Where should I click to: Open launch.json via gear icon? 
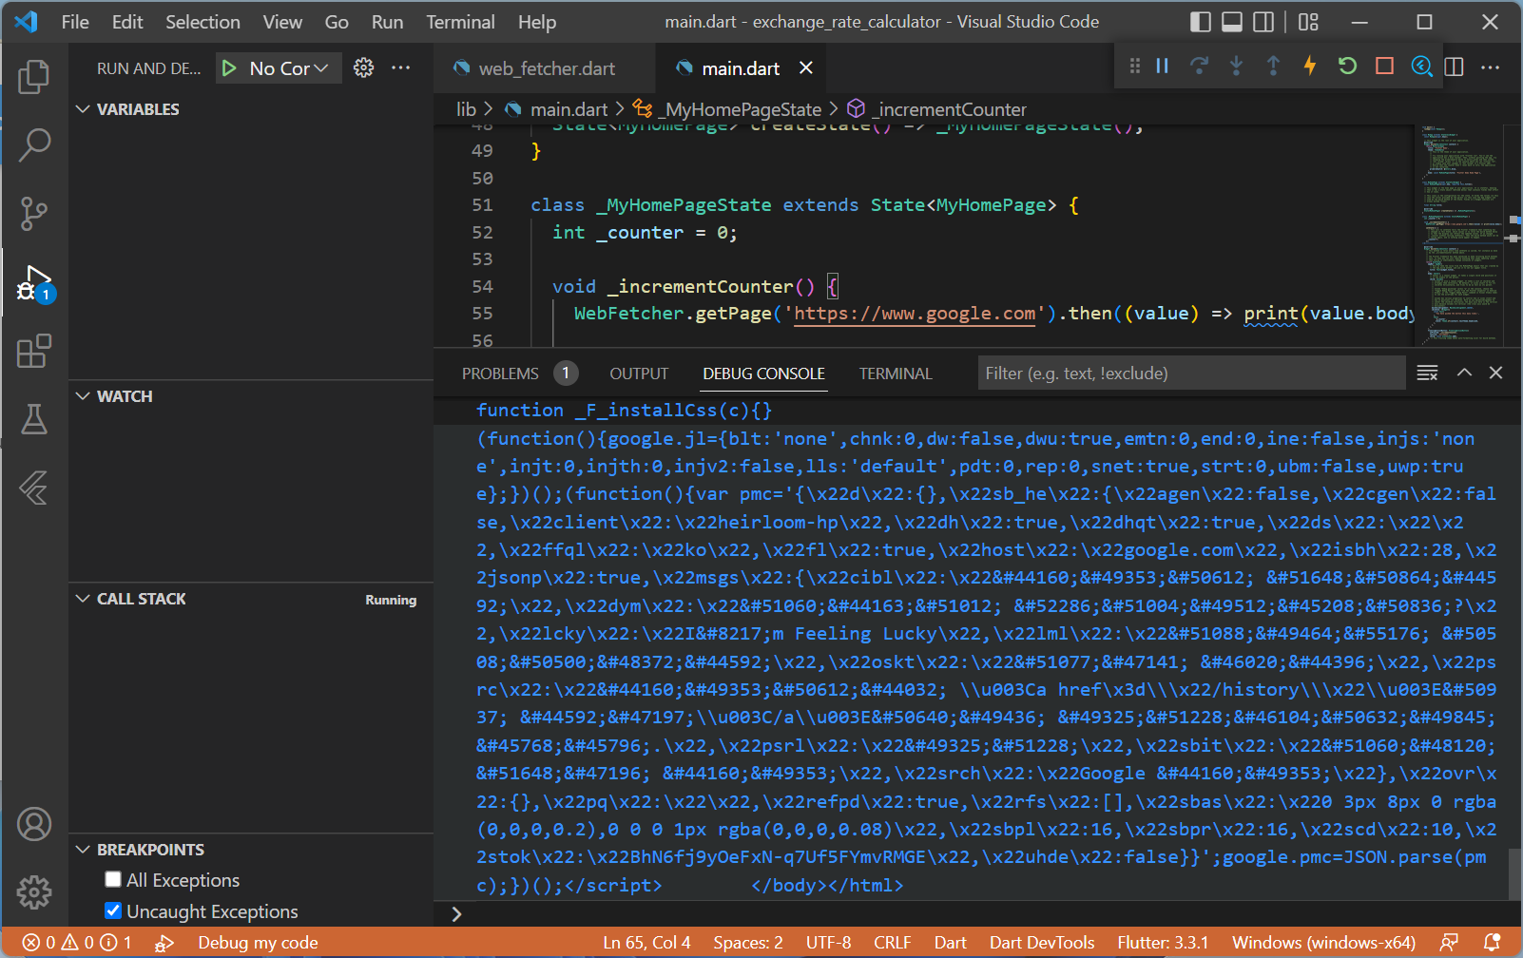pos(363,67)
